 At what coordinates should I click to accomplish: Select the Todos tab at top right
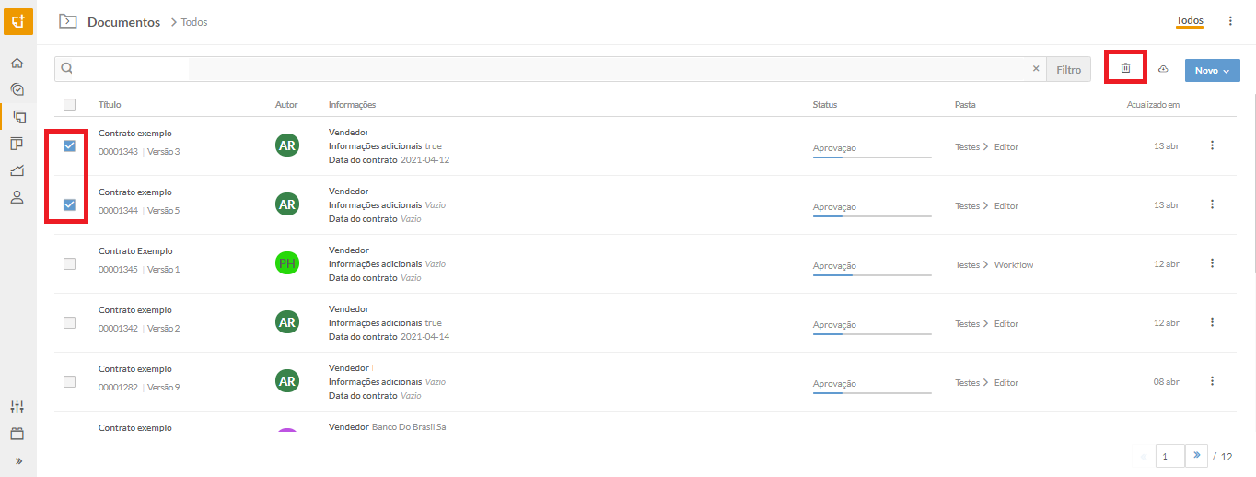pyautogui.click(x=1190, y=21)
